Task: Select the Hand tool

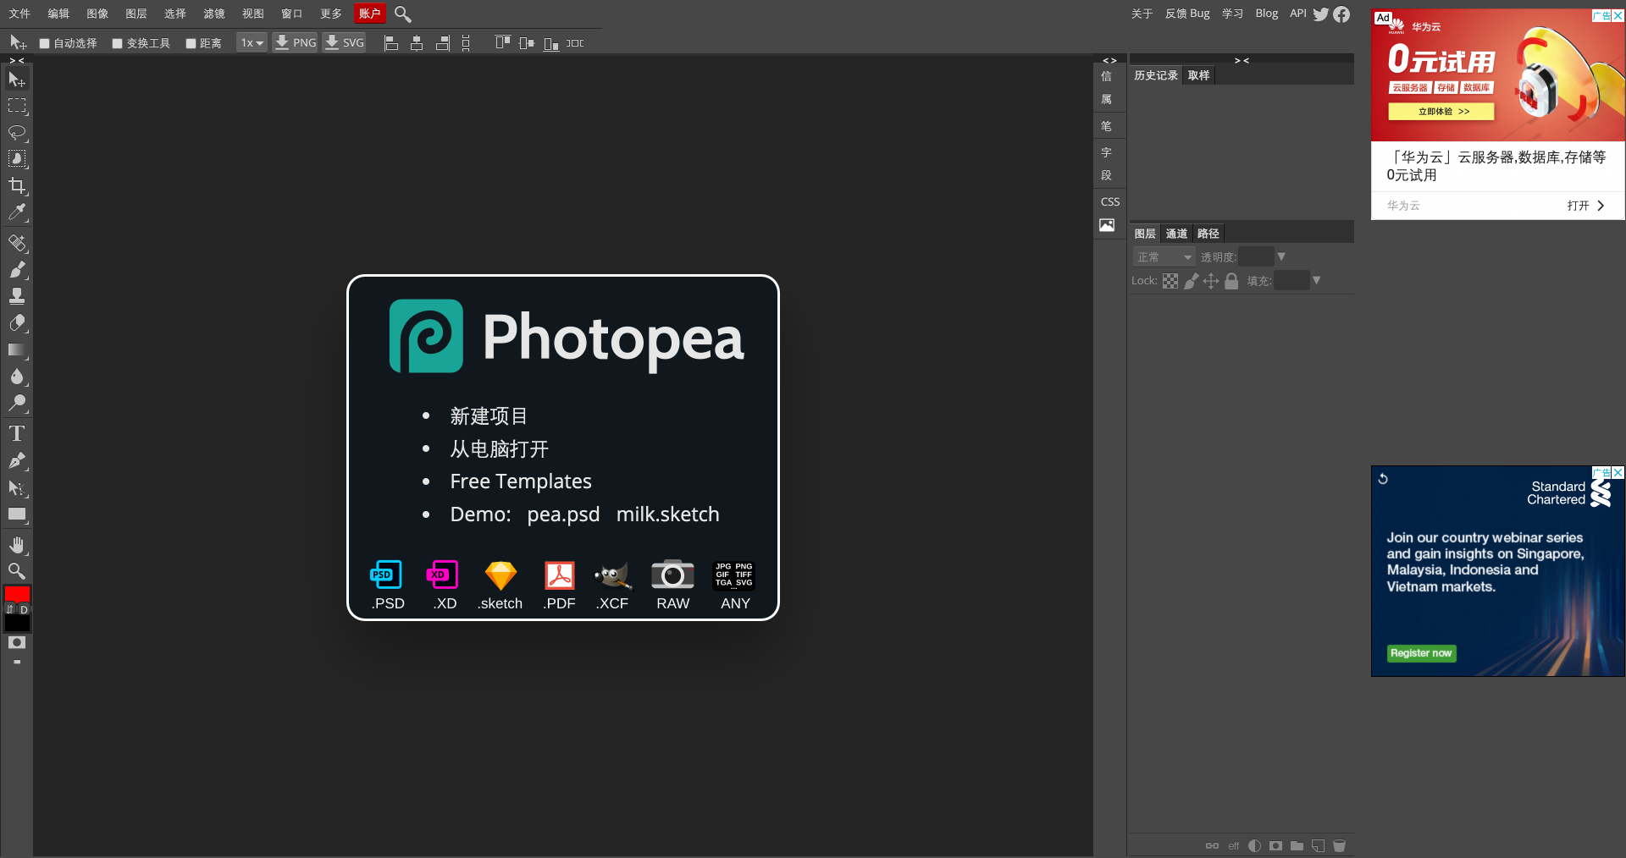Action: point(17,545)
